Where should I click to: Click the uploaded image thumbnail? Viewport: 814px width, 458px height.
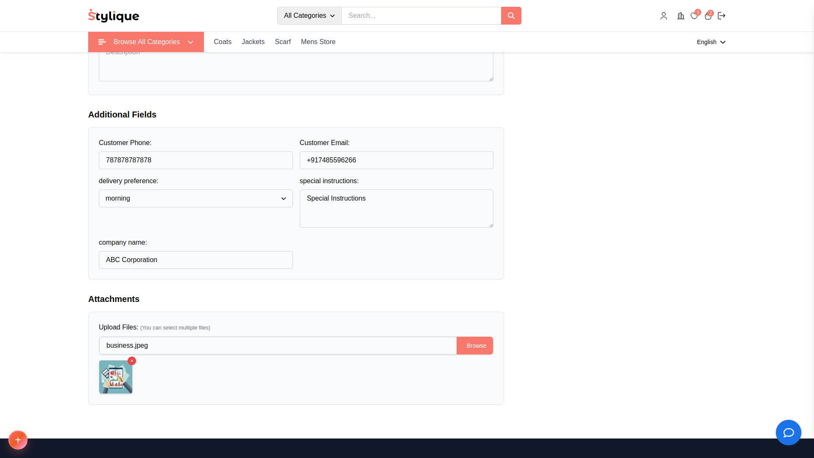[116, 377]
